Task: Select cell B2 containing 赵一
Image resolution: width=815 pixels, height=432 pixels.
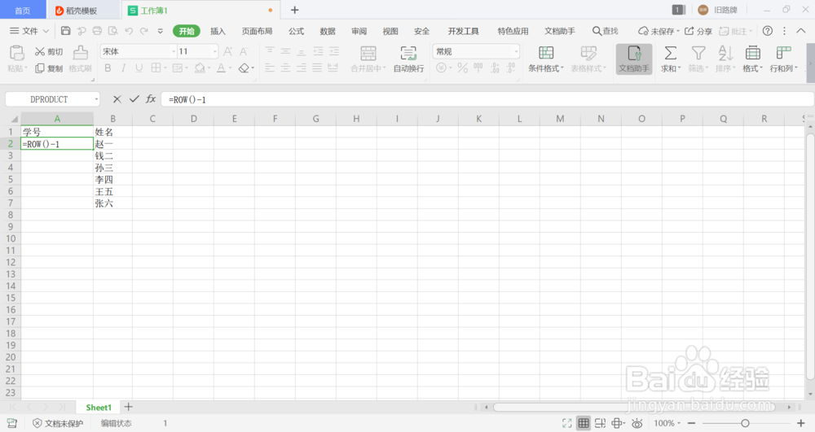Action: point(112,144)
